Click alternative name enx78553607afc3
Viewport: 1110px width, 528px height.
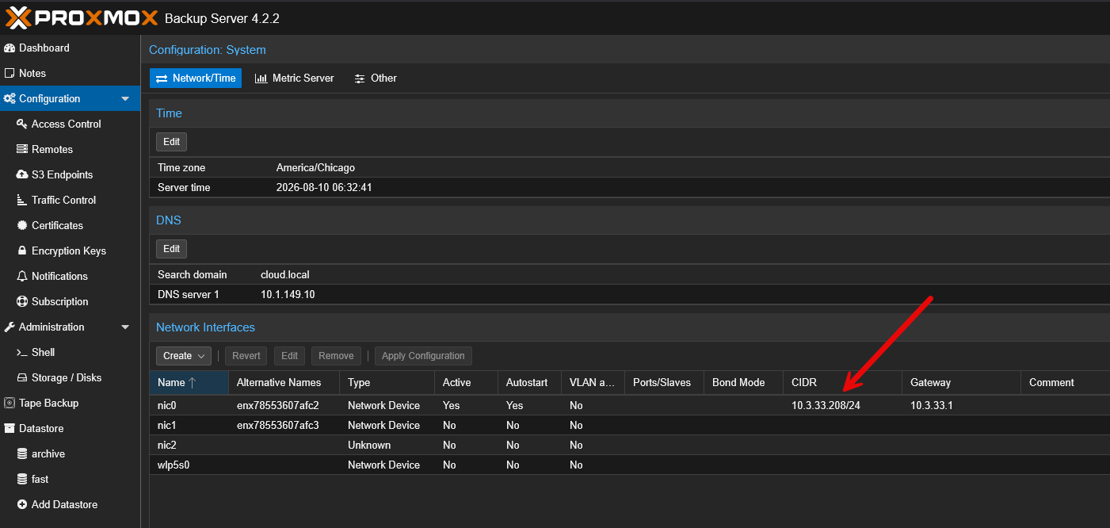click(x=278, y=425)
